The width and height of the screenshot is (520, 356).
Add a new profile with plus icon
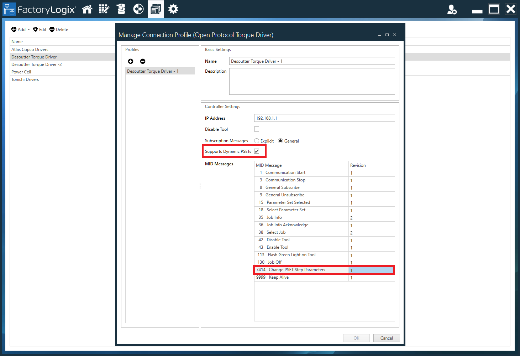pyautogui.click(x=131, y=61)
